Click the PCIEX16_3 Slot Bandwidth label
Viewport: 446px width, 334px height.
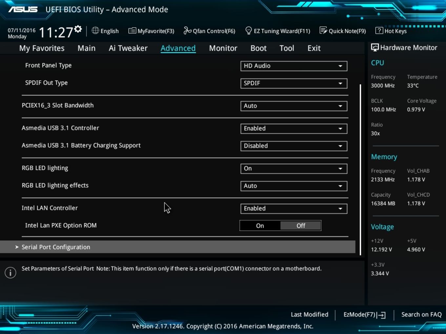[57, 105]
